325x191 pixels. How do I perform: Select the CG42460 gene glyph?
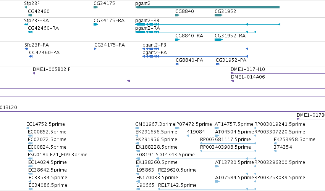(30, 15)
